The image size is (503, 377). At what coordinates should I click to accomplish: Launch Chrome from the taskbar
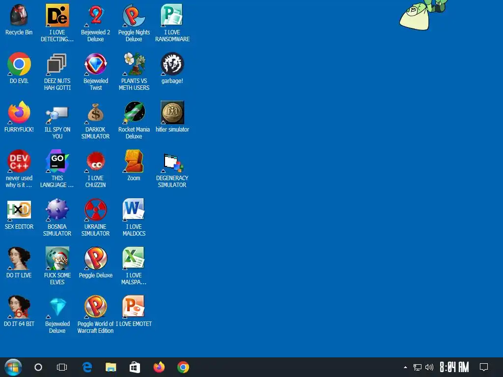click(x=183, y=367)
